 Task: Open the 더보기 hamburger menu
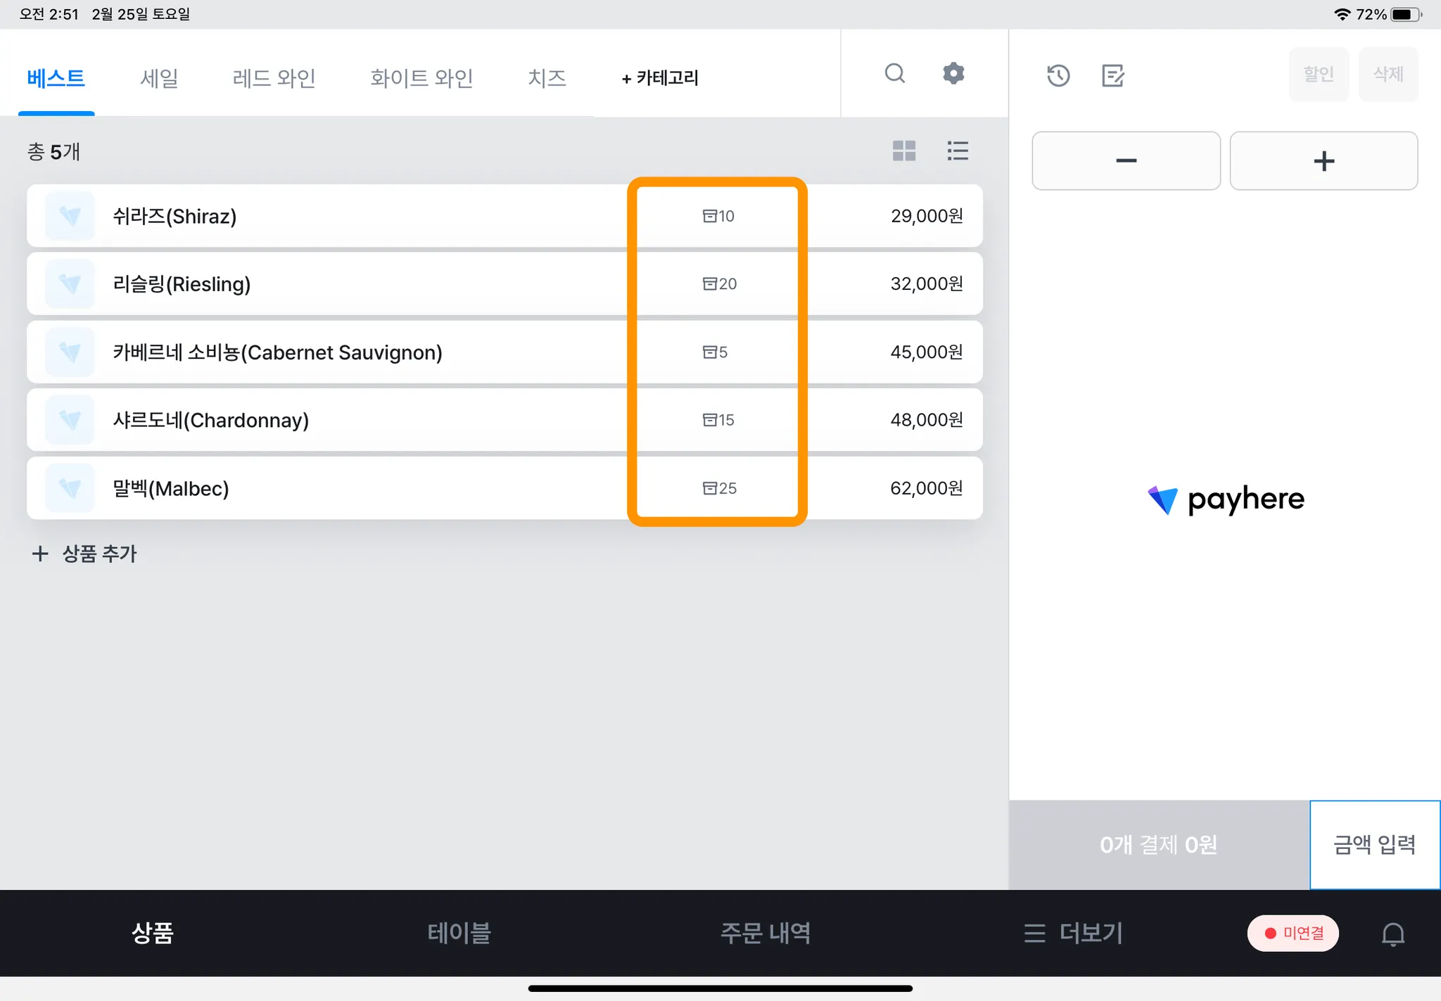[1074, 933]
